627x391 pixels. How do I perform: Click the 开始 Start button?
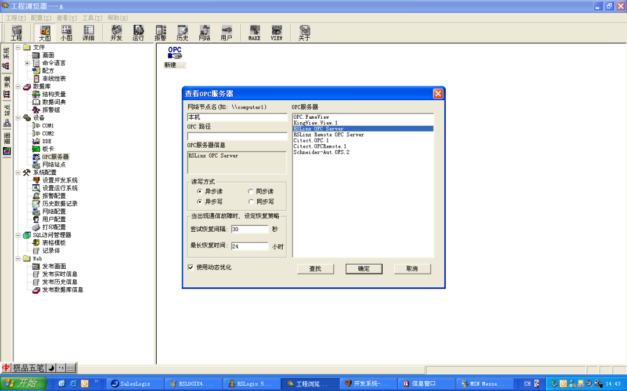[23, 384]
